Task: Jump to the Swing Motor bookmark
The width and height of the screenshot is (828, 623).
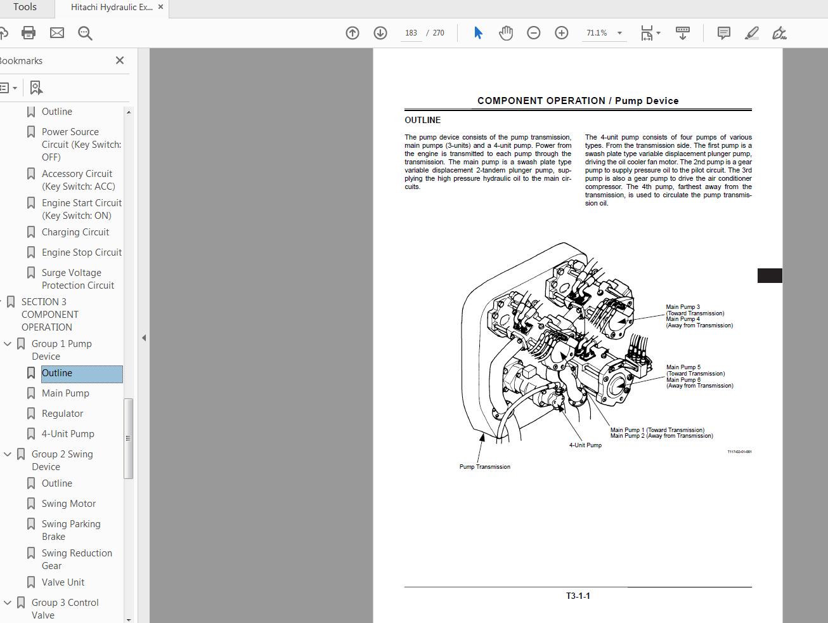Action: [x=68, y=504]
